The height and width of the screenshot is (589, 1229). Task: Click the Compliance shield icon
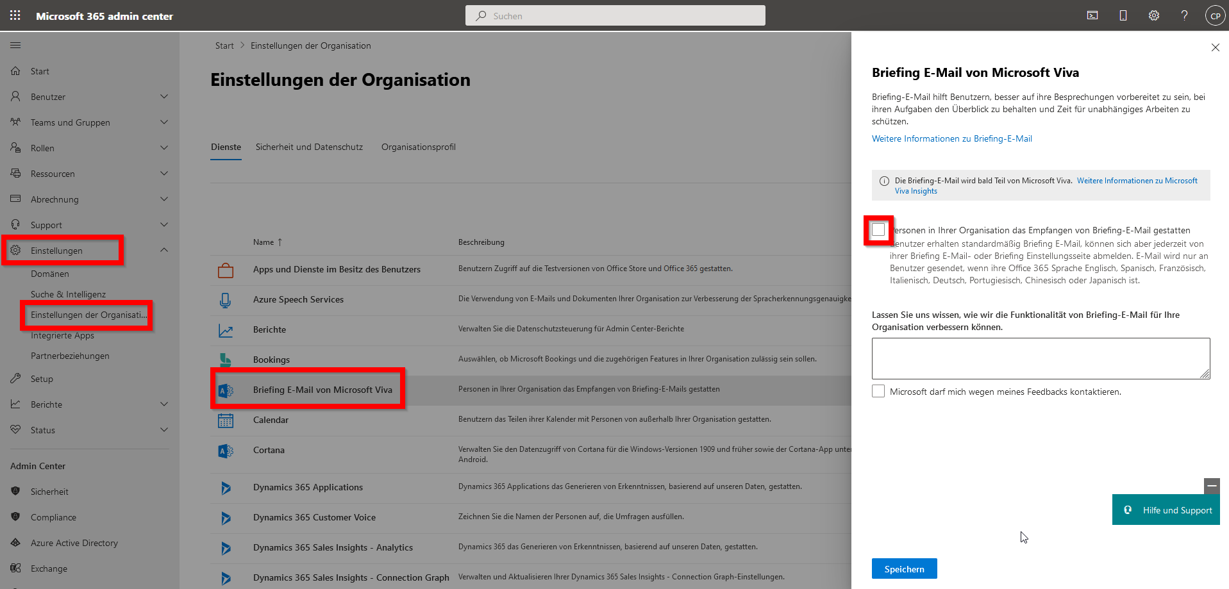(15, 517)
